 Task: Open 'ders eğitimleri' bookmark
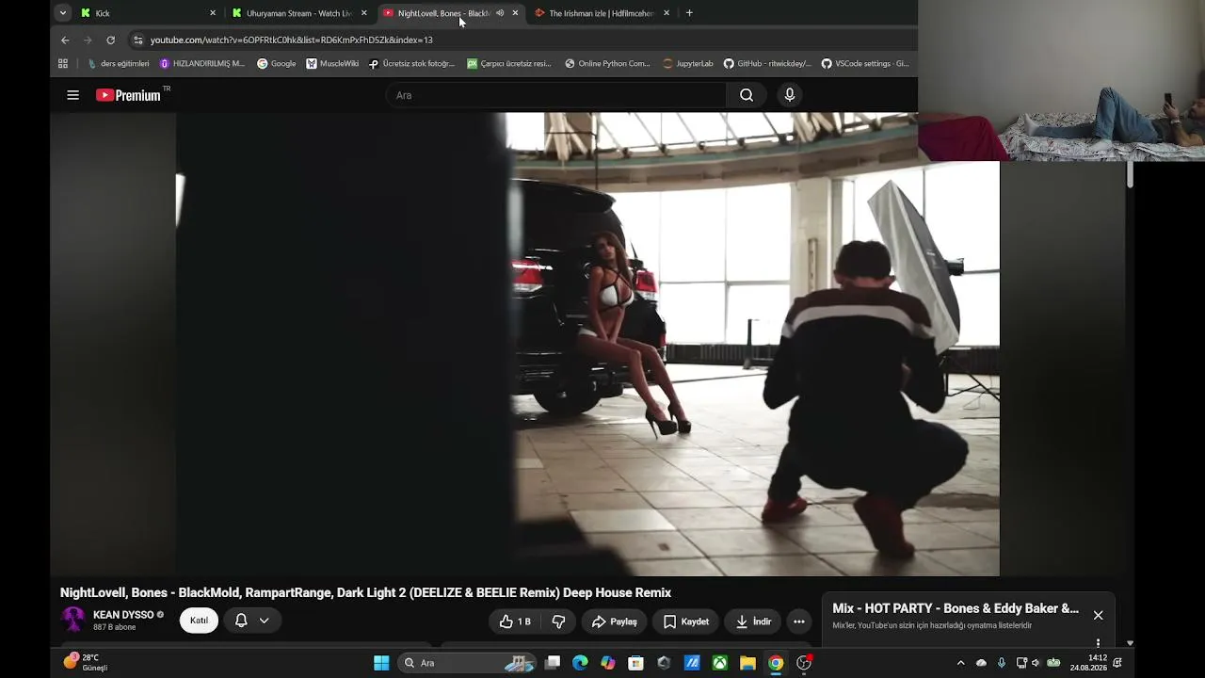[x=118, y=64]
